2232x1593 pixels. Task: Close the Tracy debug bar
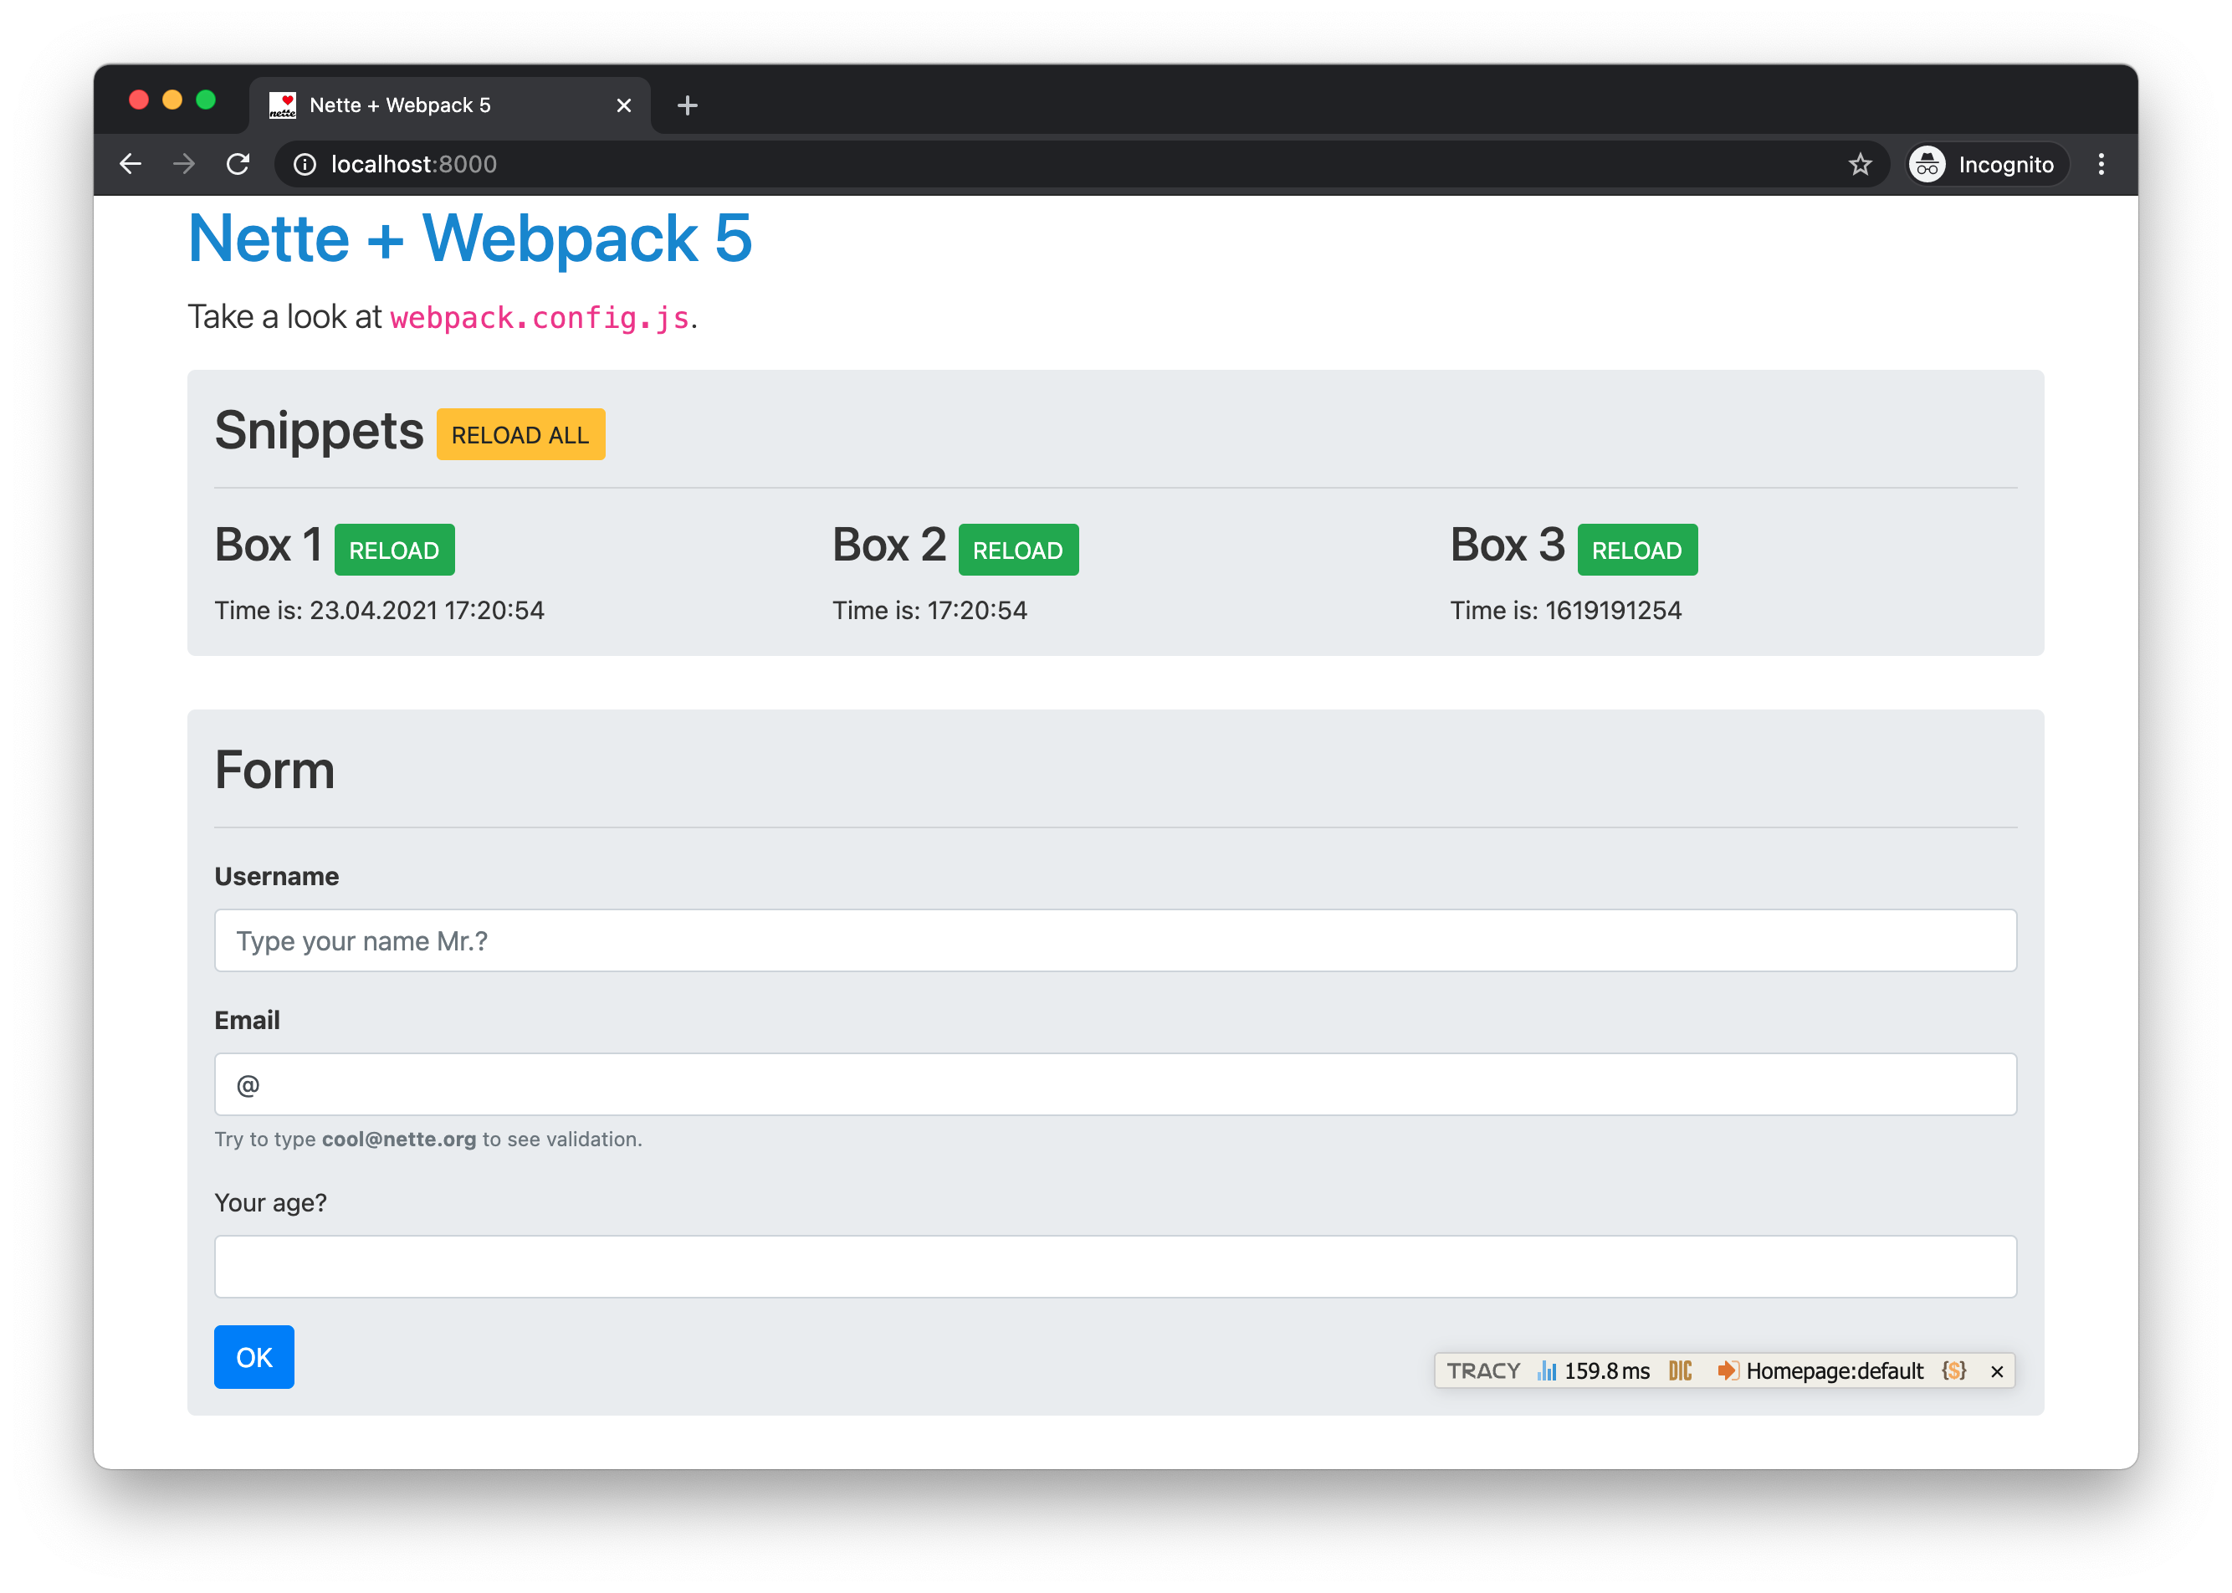(x=1997, y=1371)
